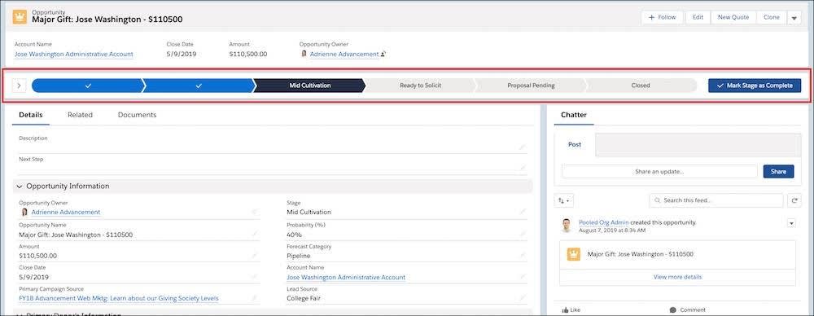Click the Mid Cultivation row's pencil icon

pos(523,212)
